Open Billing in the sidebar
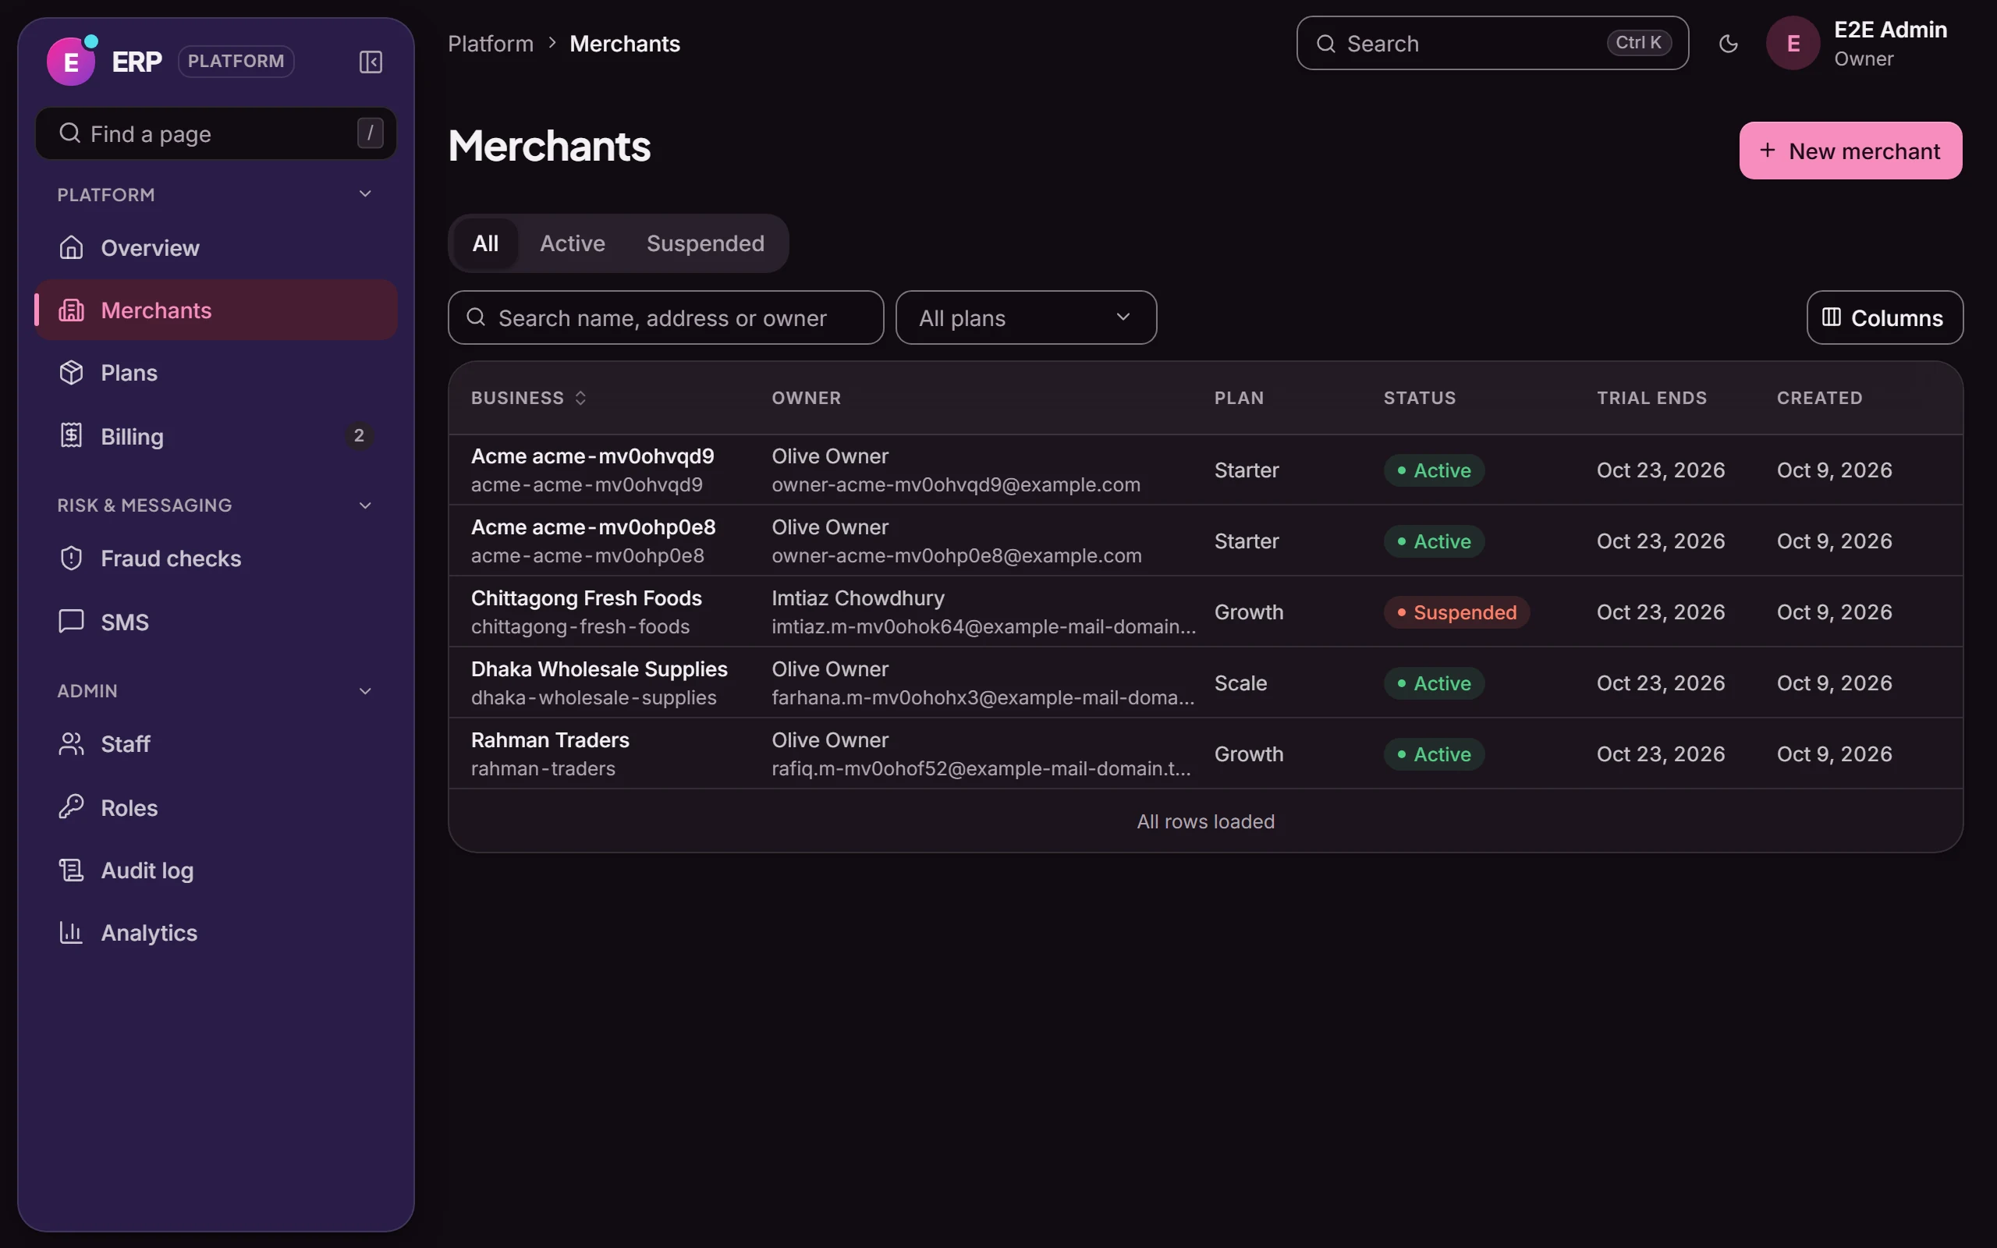1997x1248 pixels. tap(216, 436)
